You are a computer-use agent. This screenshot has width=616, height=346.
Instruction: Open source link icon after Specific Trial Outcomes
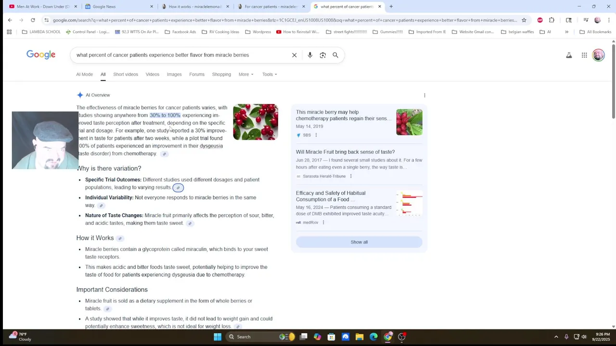pyautogui.click(x=178, y=188)
